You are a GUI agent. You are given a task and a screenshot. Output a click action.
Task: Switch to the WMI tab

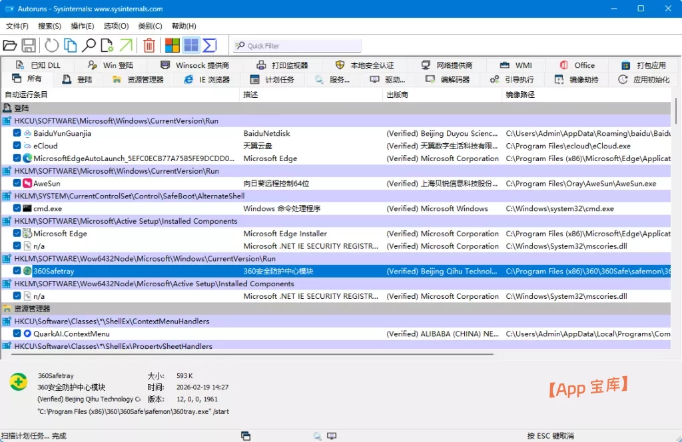[516, 65]
